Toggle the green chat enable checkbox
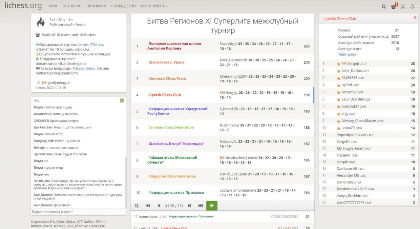420x229 pixels. tap(122, 101)
